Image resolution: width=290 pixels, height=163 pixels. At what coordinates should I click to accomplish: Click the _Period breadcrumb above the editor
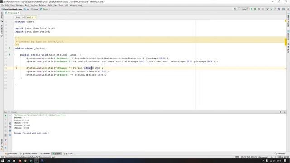pyautogui.click(x=20, y=17)
